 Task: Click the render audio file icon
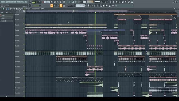click(126, 2)
